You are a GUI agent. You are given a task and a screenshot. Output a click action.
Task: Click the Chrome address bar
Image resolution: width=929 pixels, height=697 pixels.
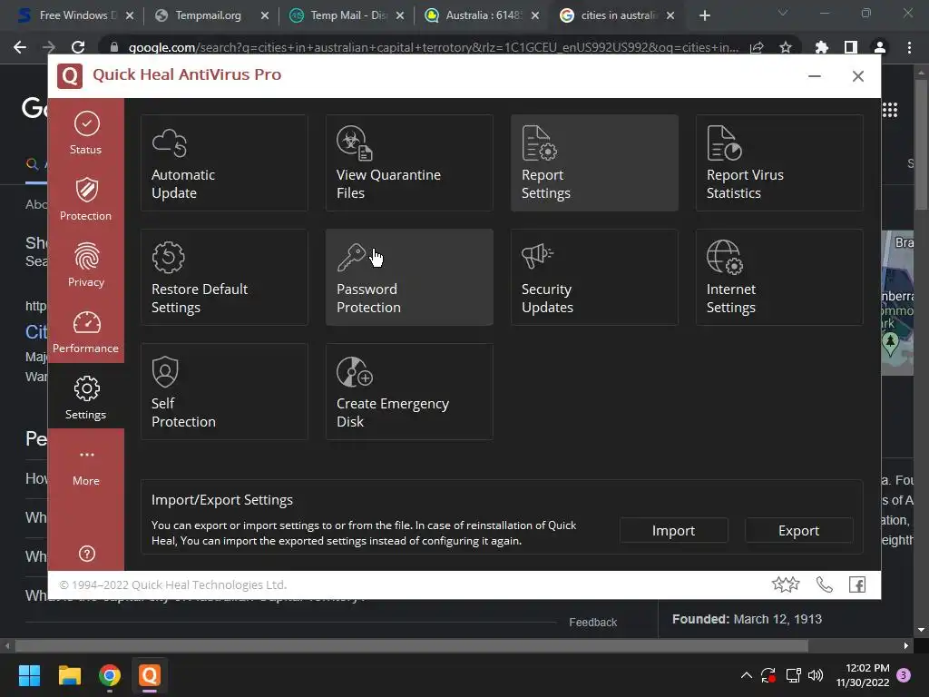pos(433,47)
